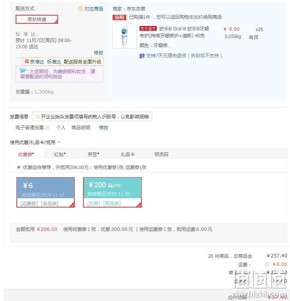The width and height of the screenshot is (290, 301).
Task: Select the ¥200 满249 东券 coupon card
Action: tap(112, 192)
